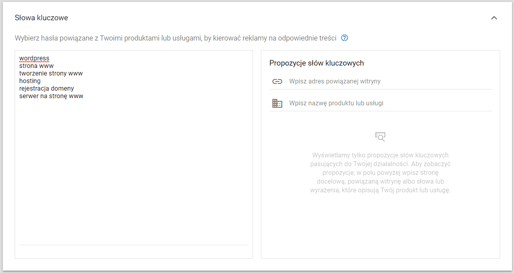
Task: Click the gray 'Wyświetlamy tylko propozycje' placeholder text
Action: pyautogui.click(x=380, y=172)
